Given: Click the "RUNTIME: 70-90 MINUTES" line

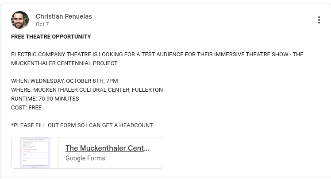Looking at the screenshot, I should pyautogui.click(x=45, y=99).
